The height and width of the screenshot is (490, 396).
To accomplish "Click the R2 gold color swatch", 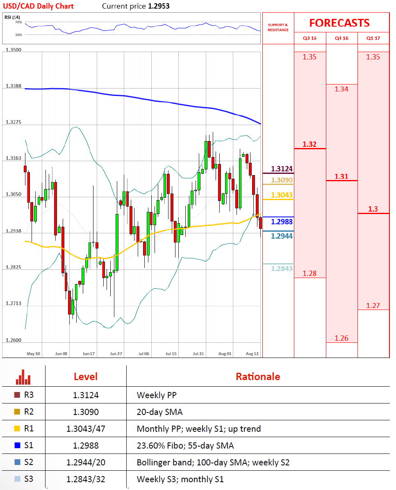I will click(x=17, y=412).
